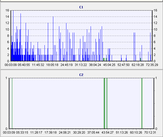The width and height of the screenshot is (163, 137).
Task: Click the 11:28:17 time label under C2
Action: 36,132
